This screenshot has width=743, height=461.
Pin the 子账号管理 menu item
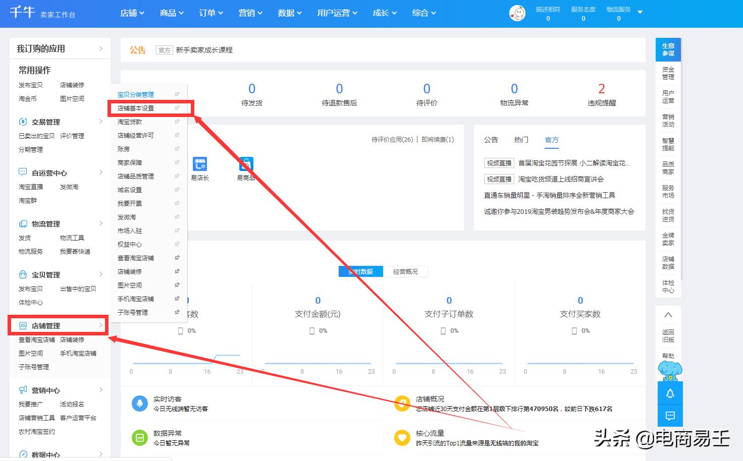178,312
